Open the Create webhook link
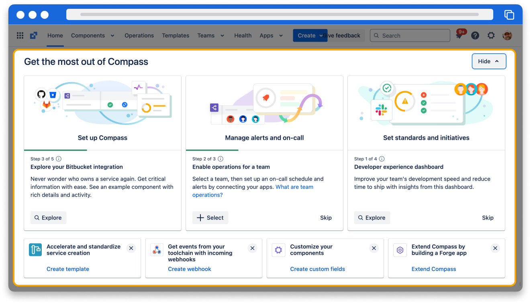Image resolution: width=531 pixels, height=304 pixels. [190, 269]
